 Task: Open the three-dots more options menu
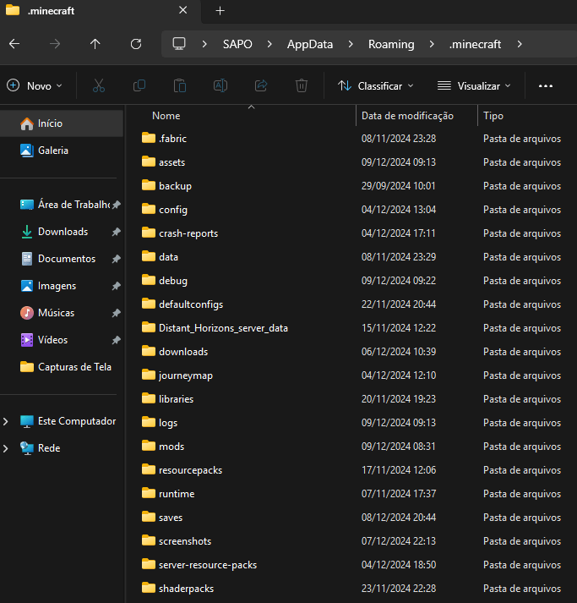click(x=546, y=85)
